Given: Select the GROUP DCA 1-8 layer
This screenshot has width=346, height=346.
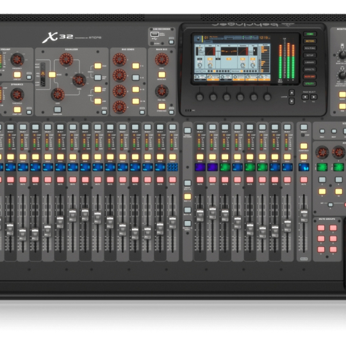Looking at the screenshot, I should point(188,183).
